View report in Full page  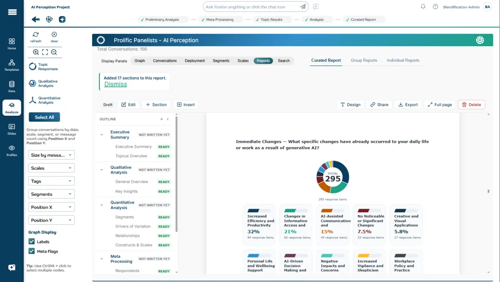click(440, 105)
